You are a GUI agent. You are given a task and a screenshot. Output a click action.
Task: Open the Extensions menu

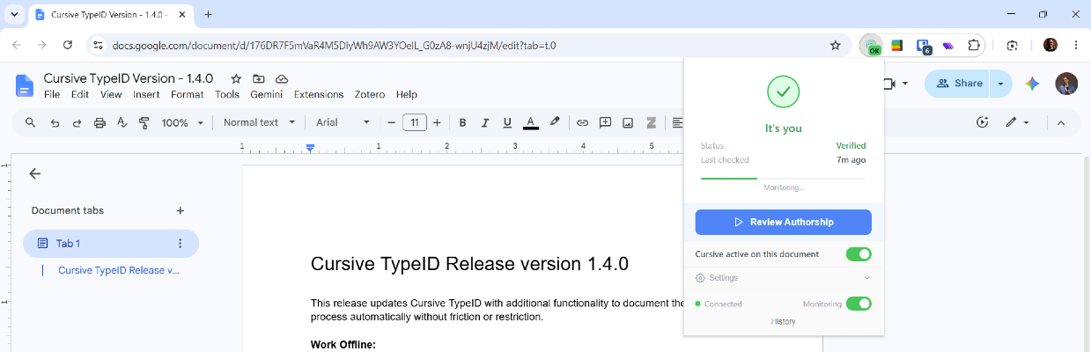[x=319, y=95]
